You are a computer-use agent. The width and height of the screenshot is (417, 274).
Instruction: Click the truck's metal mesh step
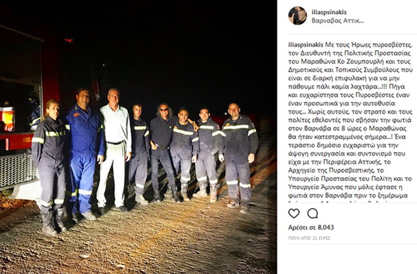pos(16,170)
